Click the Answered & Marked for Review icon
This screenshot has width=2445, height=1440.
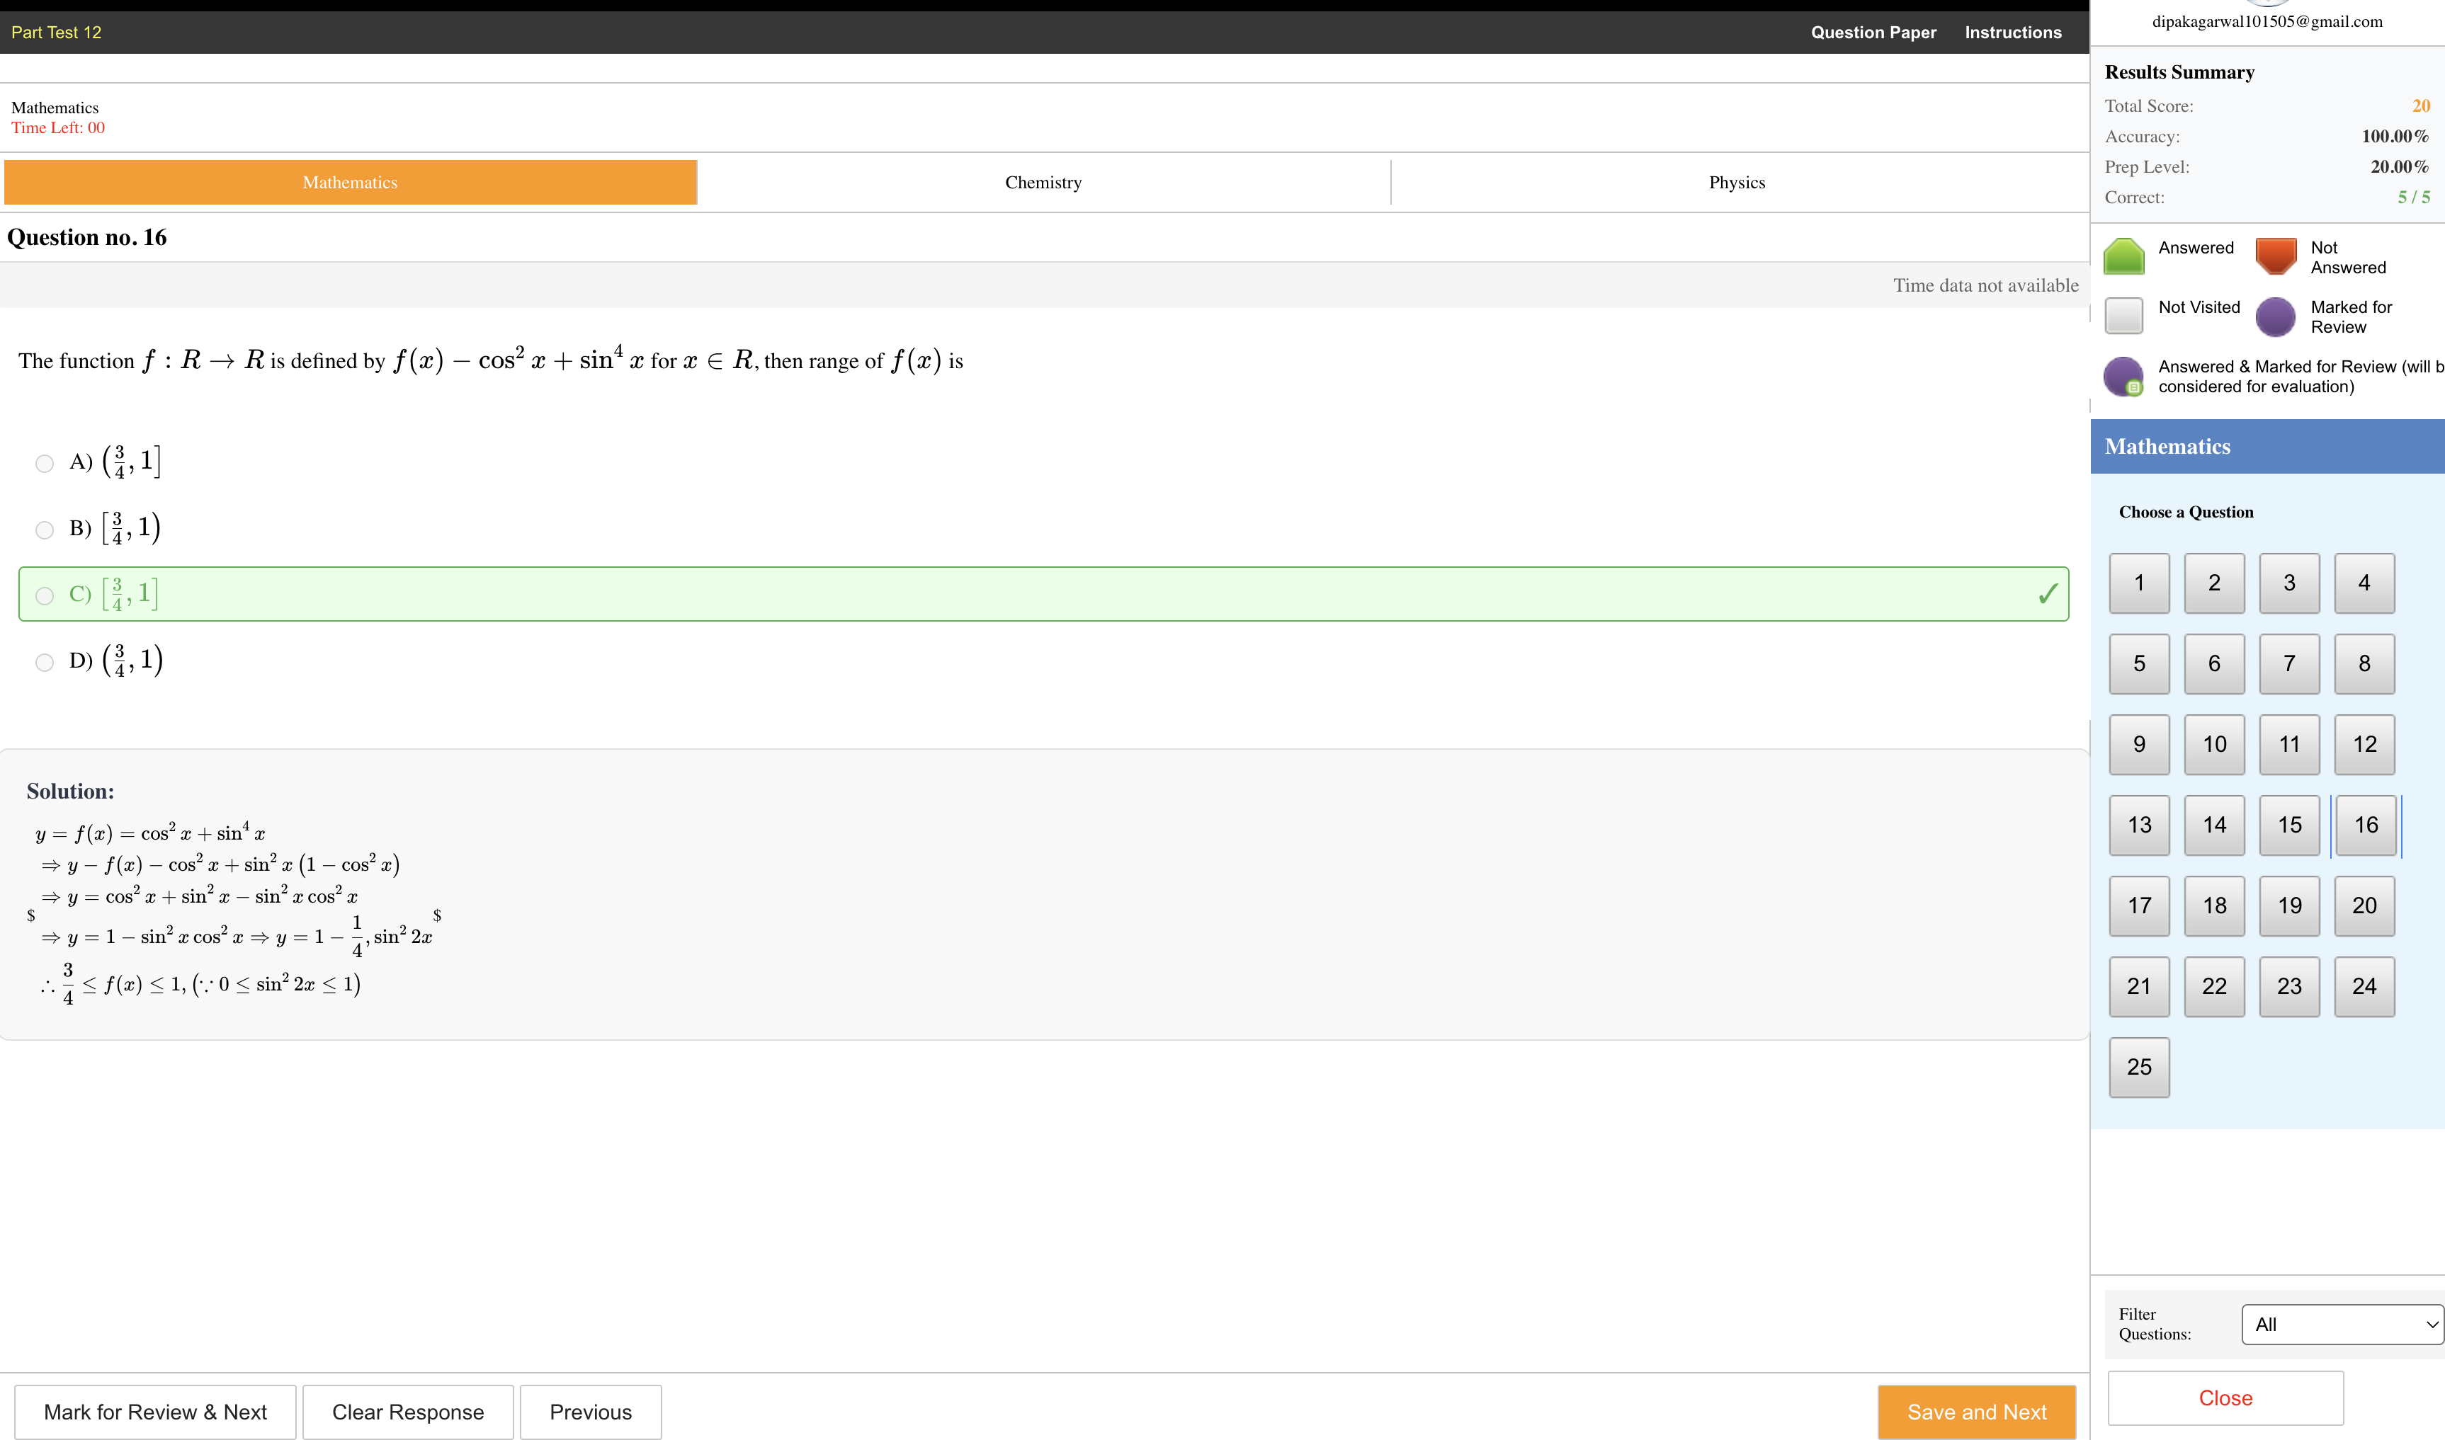coord(2123,377)
